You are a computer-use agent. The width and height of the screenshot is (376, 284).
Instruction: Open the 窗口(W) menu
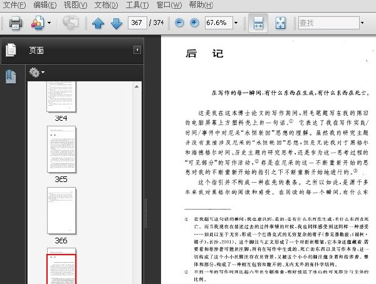(169, 5)
